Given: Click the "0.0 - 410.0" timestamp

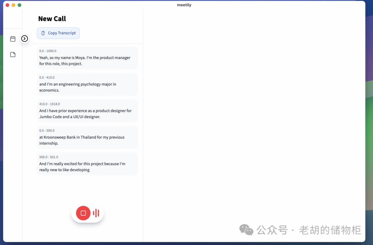Looking at the screenshot, I should point(47,78).
